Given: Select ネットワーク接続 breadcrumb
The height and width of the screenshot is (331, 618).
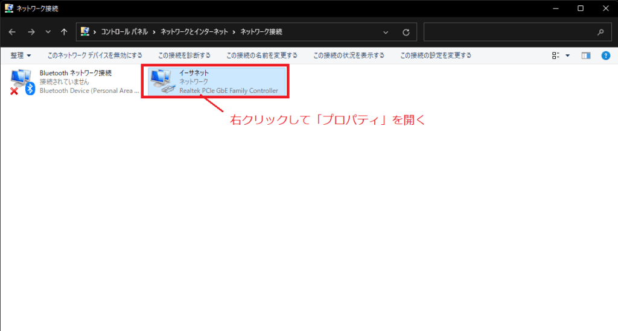Looking at the screenshot, I should click(261, 32).
